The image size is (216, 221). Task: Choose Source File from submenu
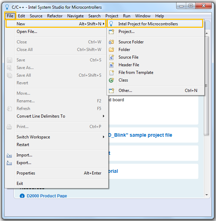pyautogui.click(x=155, y=57)
